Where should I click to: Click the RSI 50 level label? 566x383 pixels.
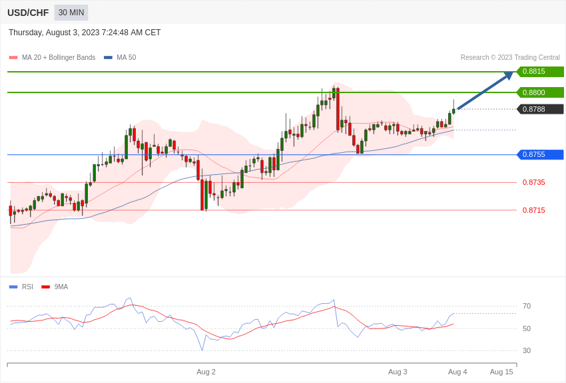(x=527, y=328)
